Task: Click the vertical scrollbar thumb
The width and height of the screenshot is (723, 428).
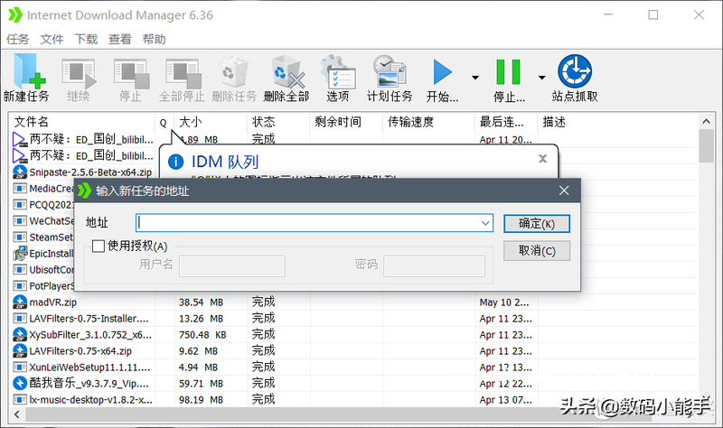Action: click(706, 146)
